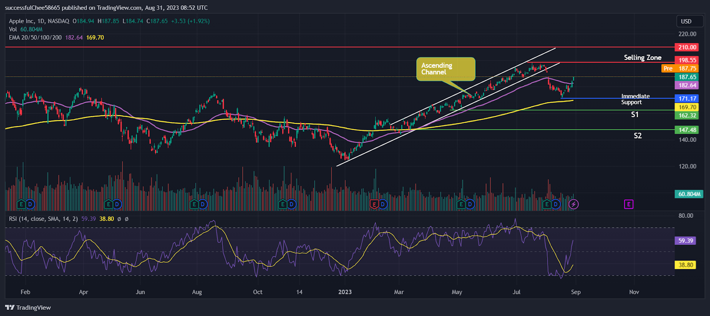Click the Feb label on the time axis
The image size is (710, 316).
[25, 292]
